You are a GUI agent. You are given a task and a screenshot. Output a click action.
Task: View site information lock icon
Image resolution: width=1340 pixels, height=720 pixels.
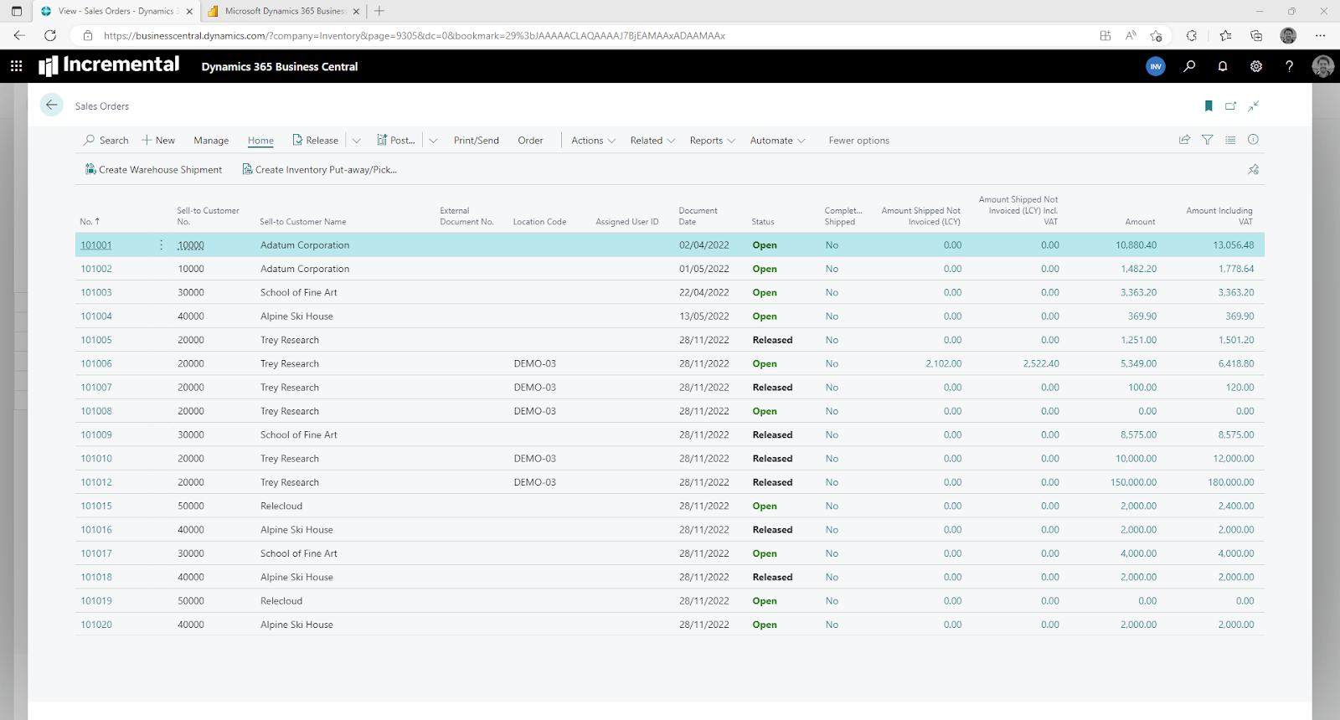pyautogui.click(x=87, y=36)
